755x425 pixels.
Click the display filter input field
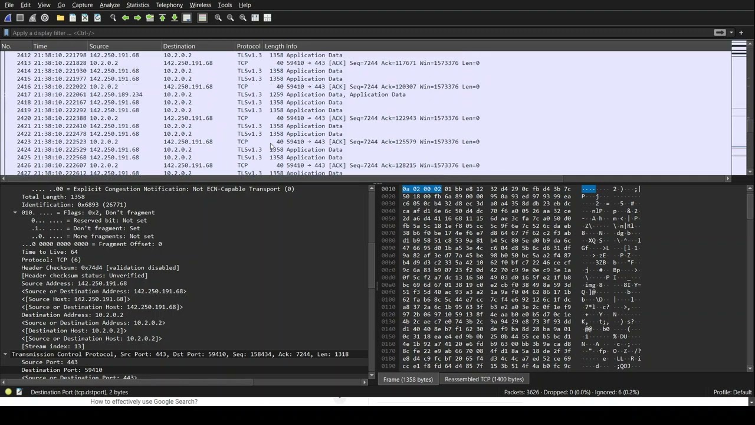(x=360, y=33)
